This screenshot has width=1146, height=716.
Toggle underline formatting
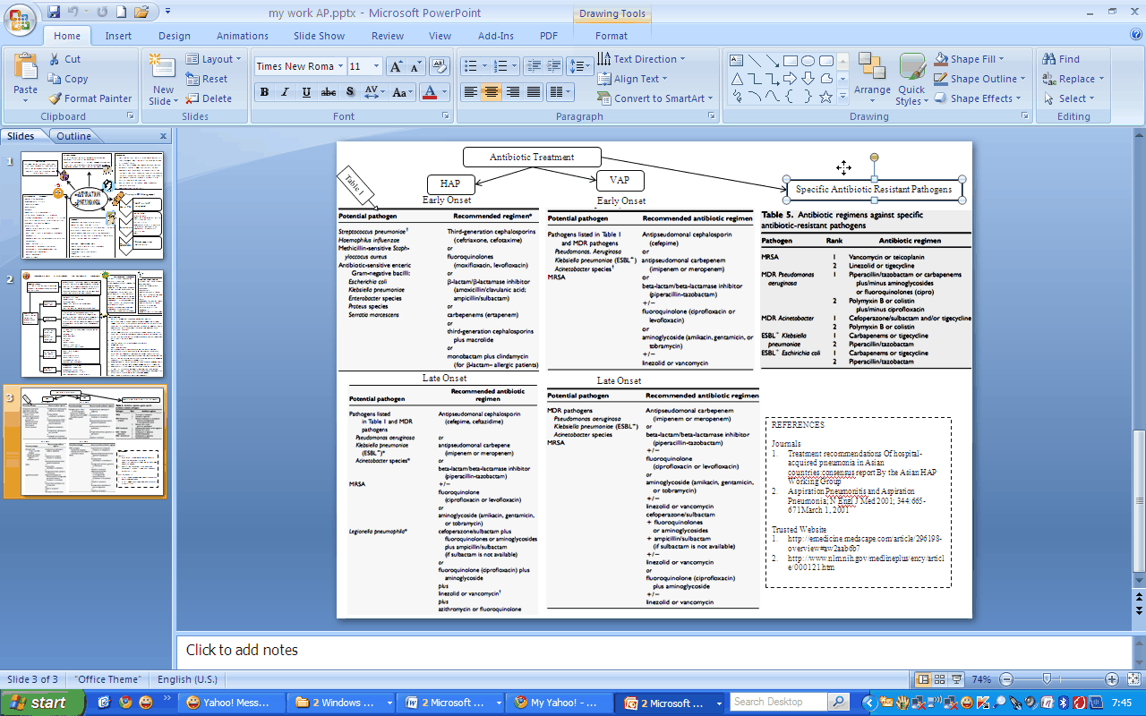pos(304,92)
